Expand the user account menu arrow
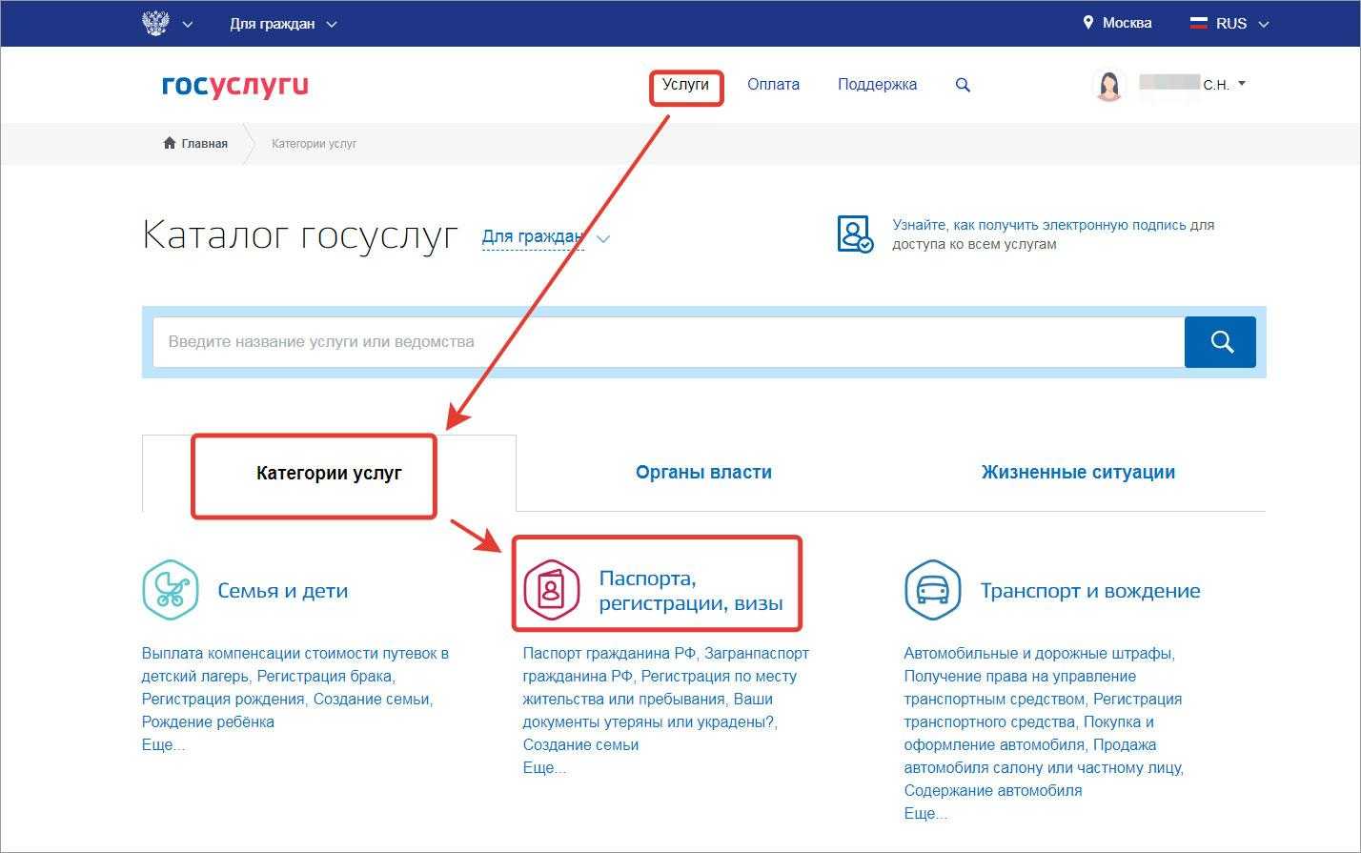1361x853 pixels. pyautogui.click(x=1242, y=84)
